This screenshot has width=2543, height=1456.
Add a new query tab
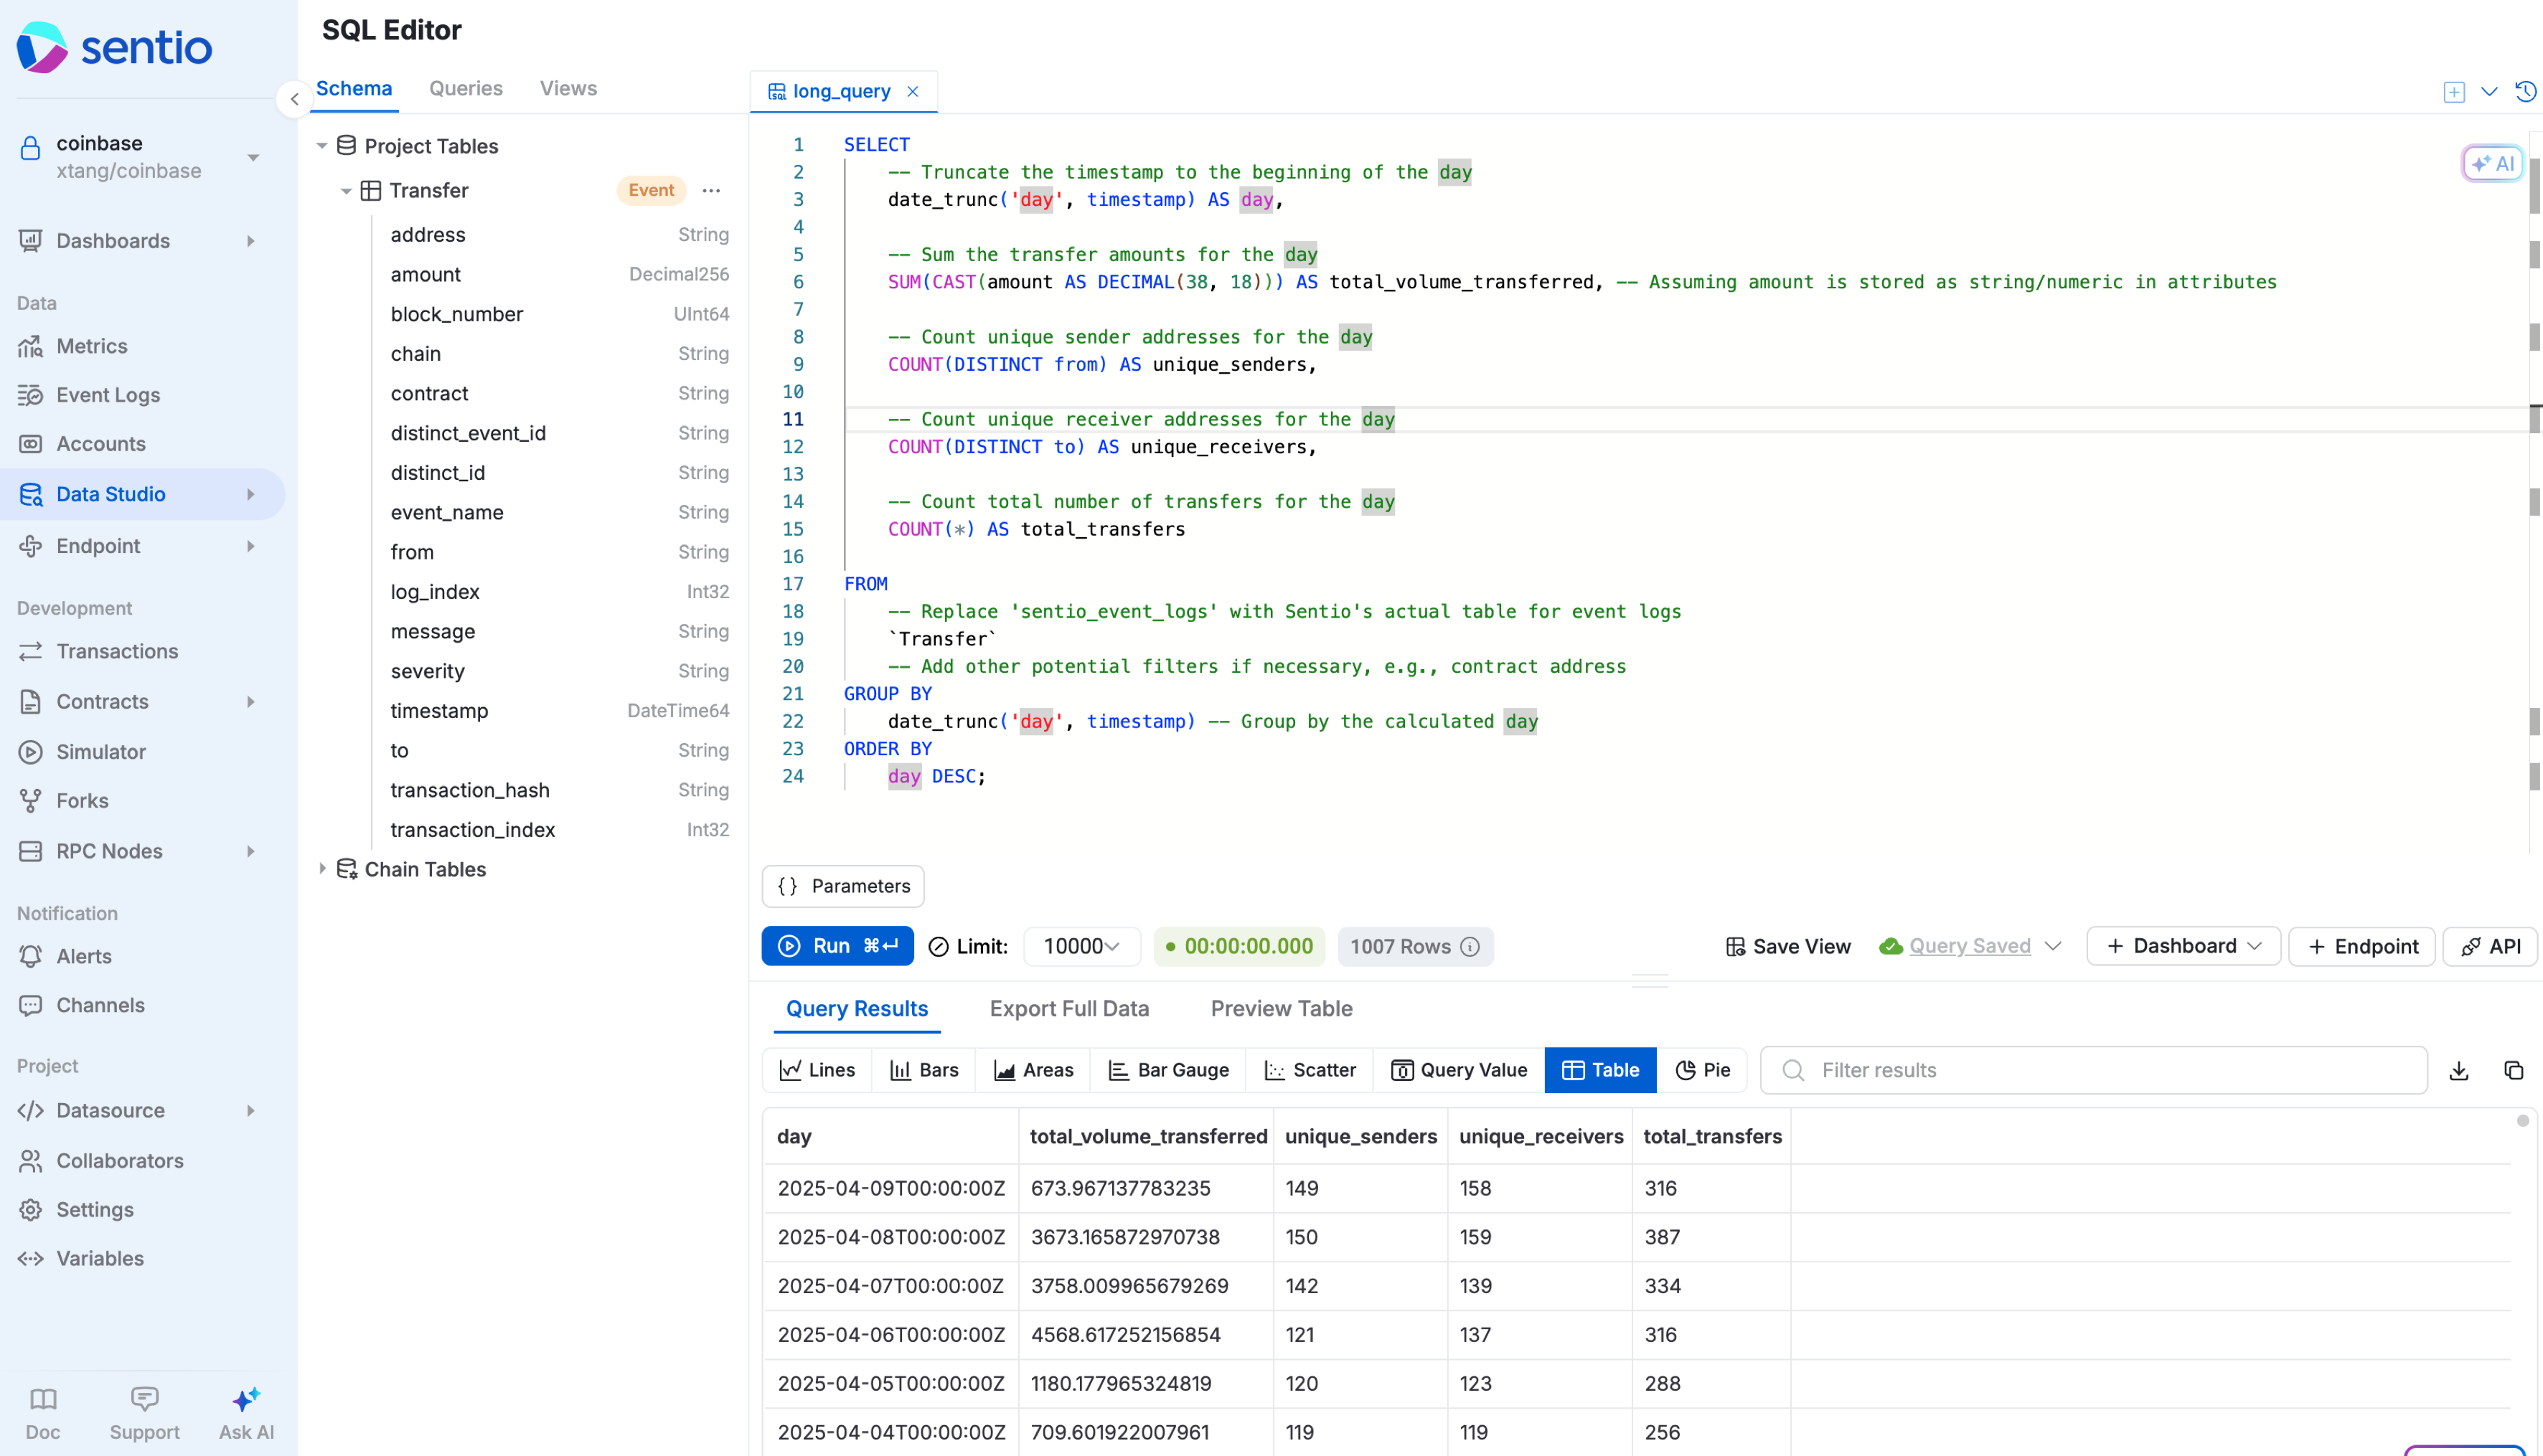2454,92
